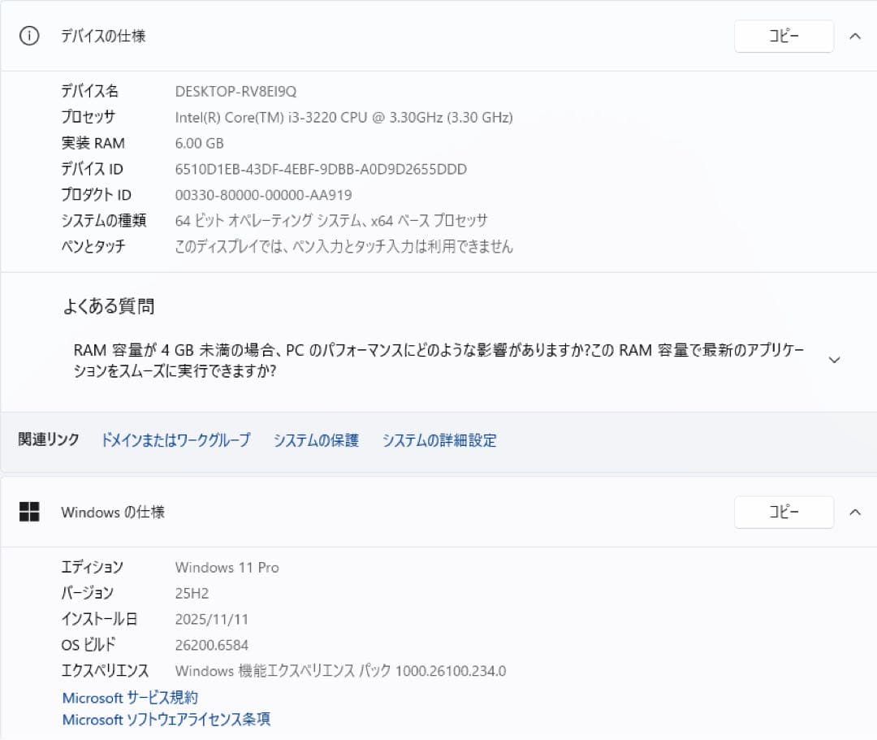Screen dimensions: 877x740
Task: Collapse the デバイスの仕様 section
Action: pyautogui.click(x=855, y=36)
